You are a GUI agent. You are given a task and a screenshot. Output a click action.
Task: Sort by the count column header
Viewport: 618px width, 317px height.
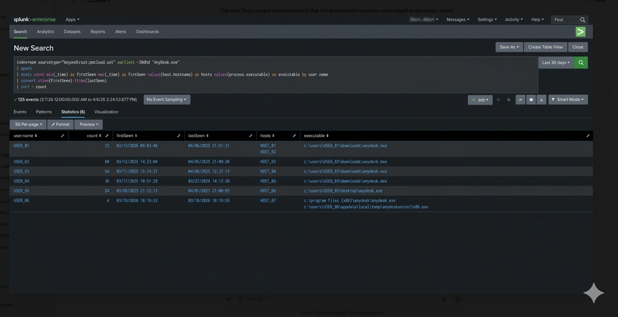coord(94,136)
